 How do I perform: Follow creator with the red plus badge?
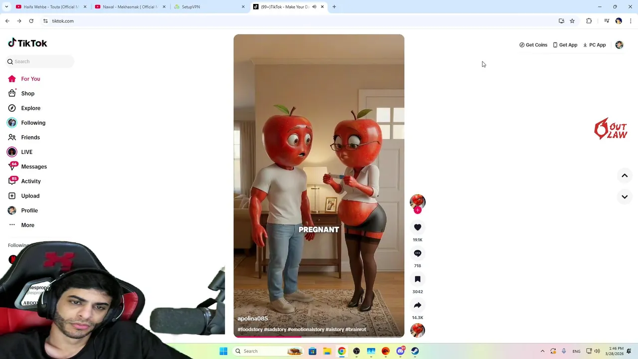418,210
